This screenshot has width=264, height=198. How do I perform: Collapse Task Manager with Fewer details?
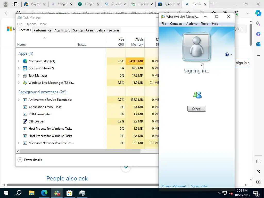(x=30, y=160)
